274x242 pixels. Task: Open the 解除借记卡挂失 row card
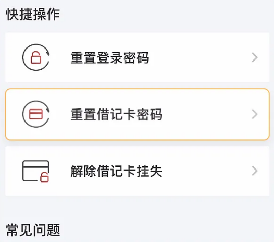tap(138, 171)
